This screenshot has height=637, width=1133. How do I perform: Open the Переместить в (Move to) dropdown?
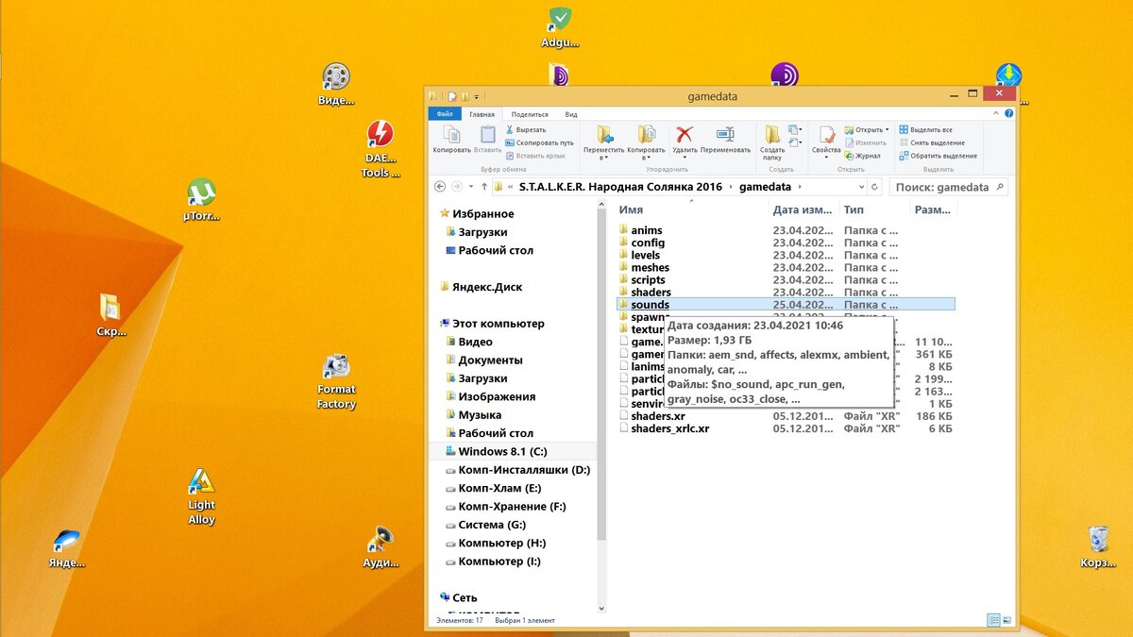604,142
